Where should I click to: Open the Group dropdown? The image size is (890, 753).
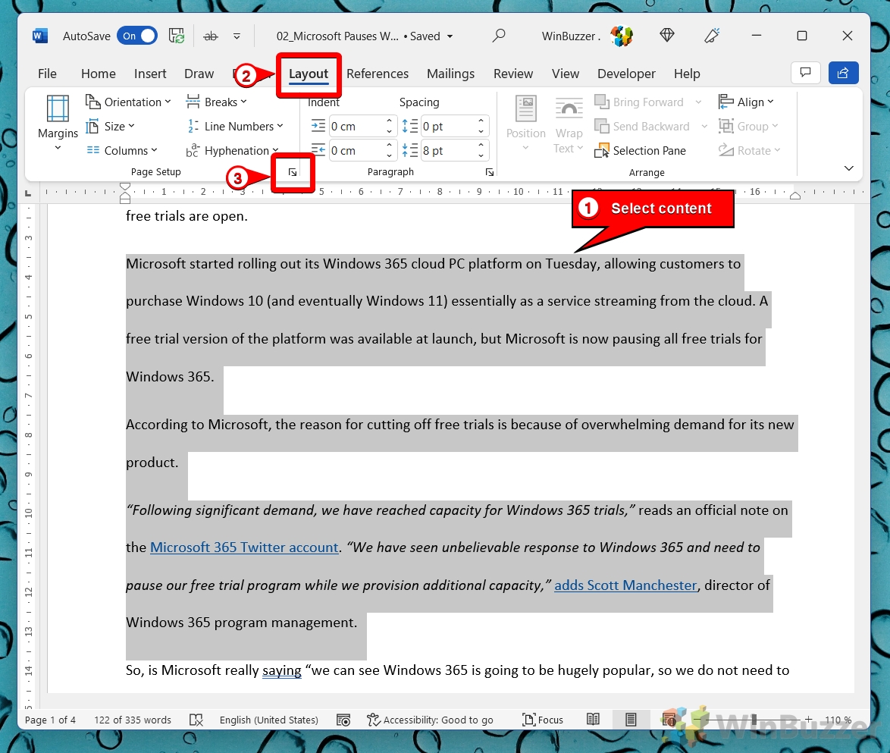tap(748, 127)
